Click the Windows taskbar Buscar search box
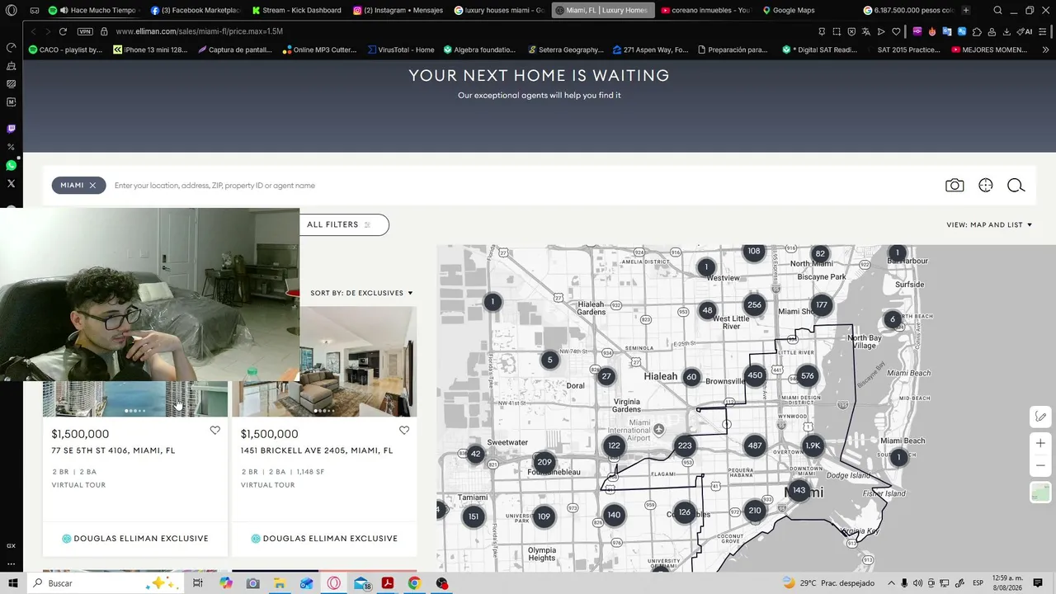 tap(107, 583)
